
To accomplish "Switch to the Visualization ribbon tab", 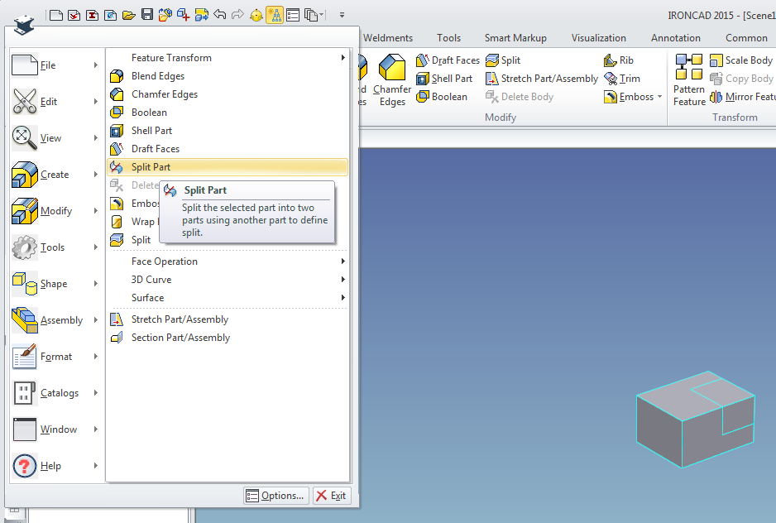I will (x=599, y=38).
